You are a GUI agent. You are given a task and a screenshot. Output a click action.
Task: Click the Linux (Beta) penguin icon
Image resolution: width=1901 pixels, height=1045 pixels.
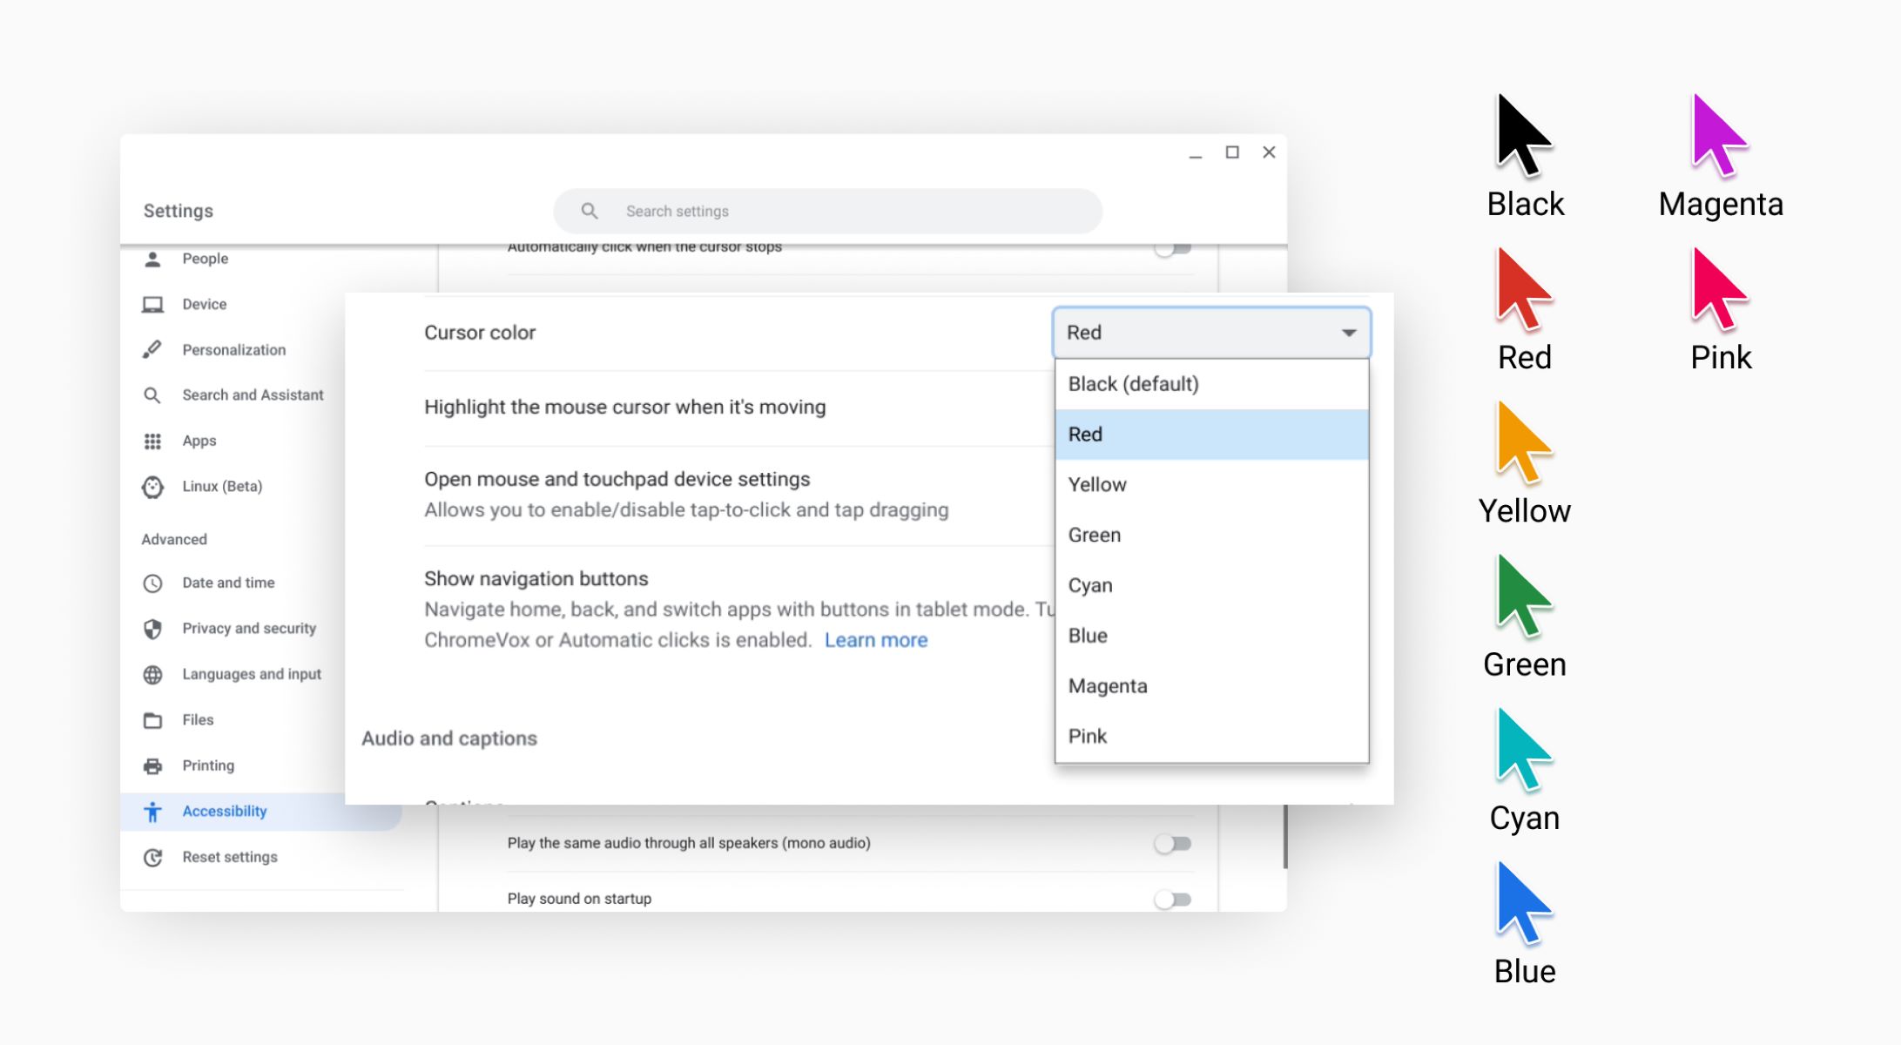click(153, 486)
